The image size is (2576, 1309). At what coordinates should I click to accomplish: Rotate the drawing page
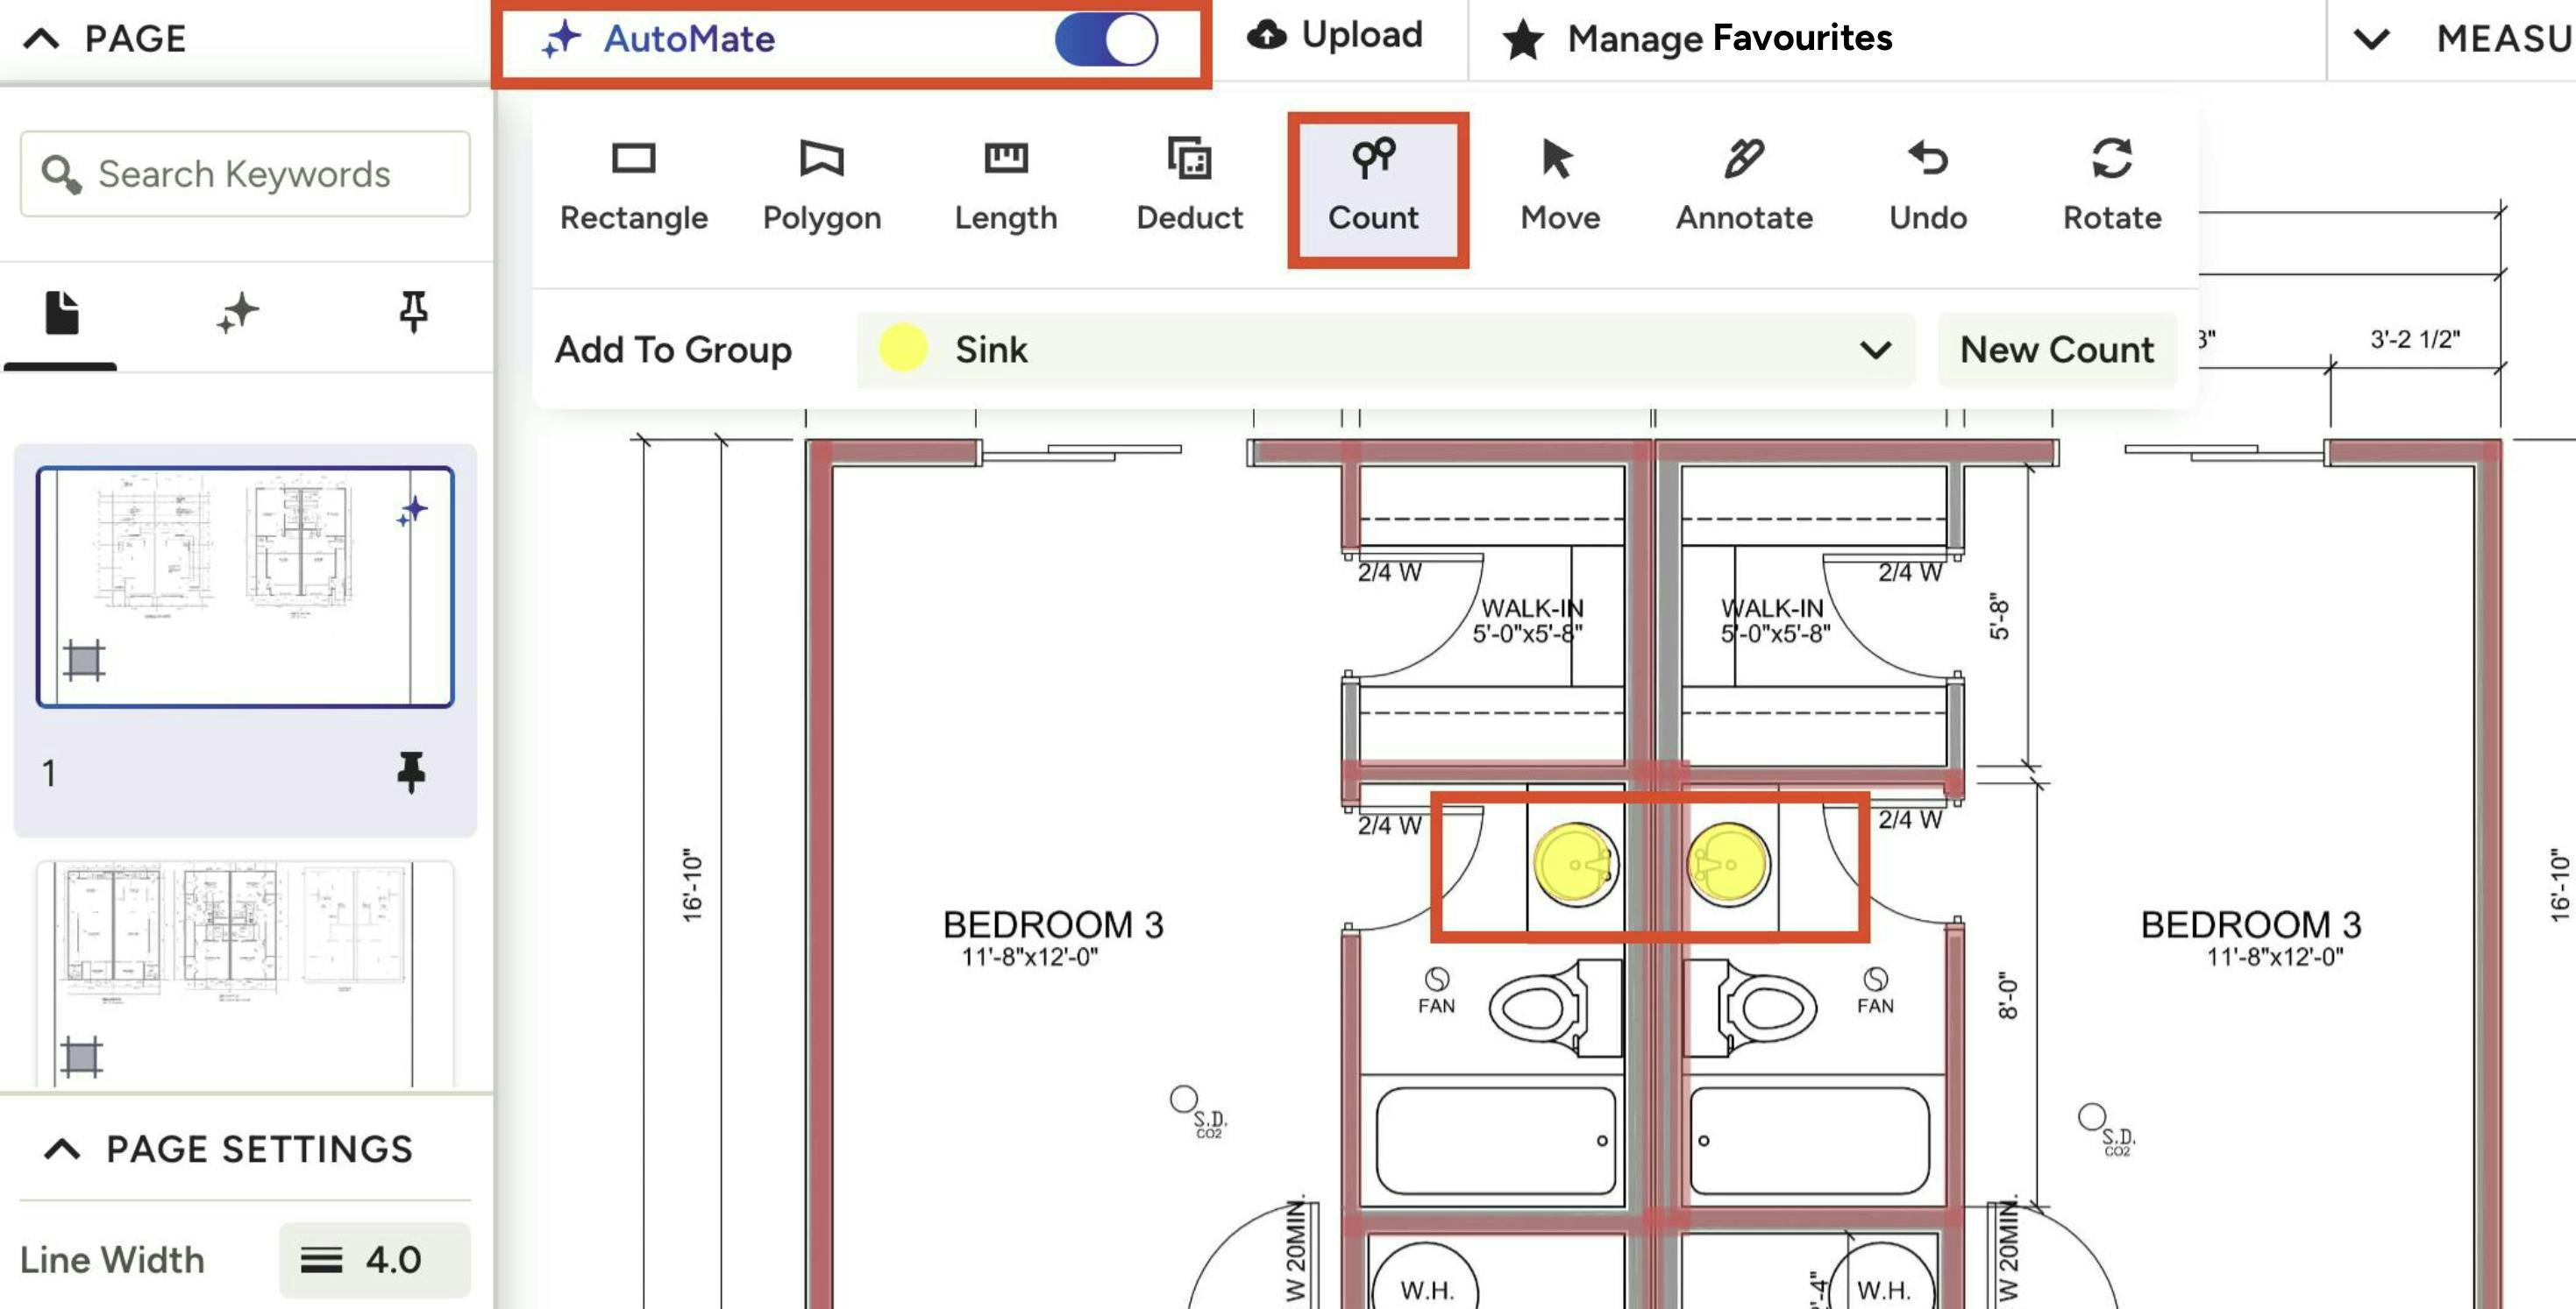pos(2111,186)
